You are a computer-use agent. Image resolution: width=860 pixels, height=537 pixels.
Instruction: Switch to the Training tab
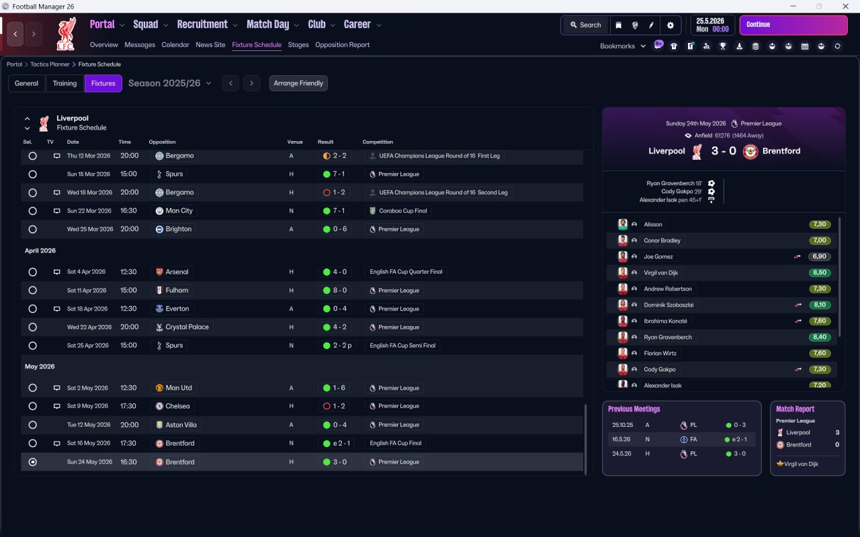[64, 83]
